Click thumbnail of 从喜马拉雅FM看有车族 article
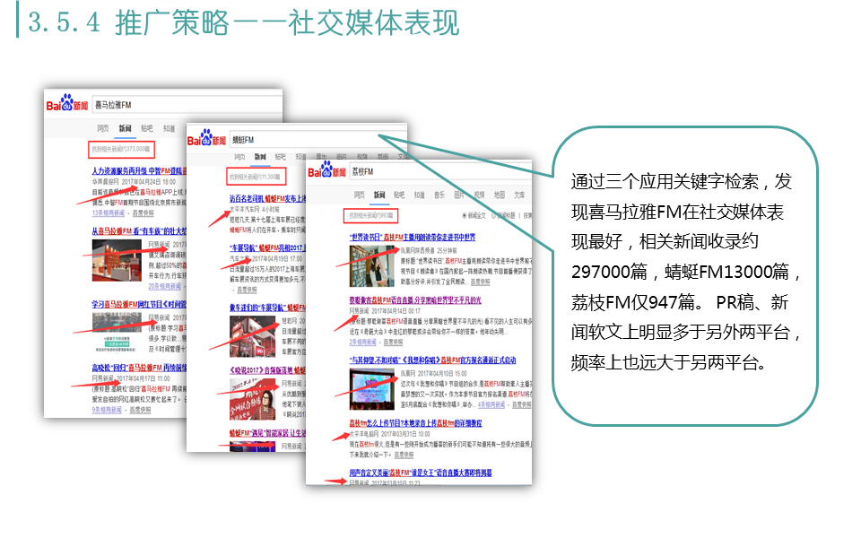 tap(117, 260)
